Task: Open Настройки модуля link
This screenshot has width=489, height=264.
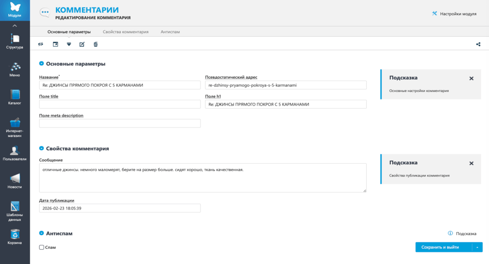Action: pyautogui.click(x=454, y=14)
